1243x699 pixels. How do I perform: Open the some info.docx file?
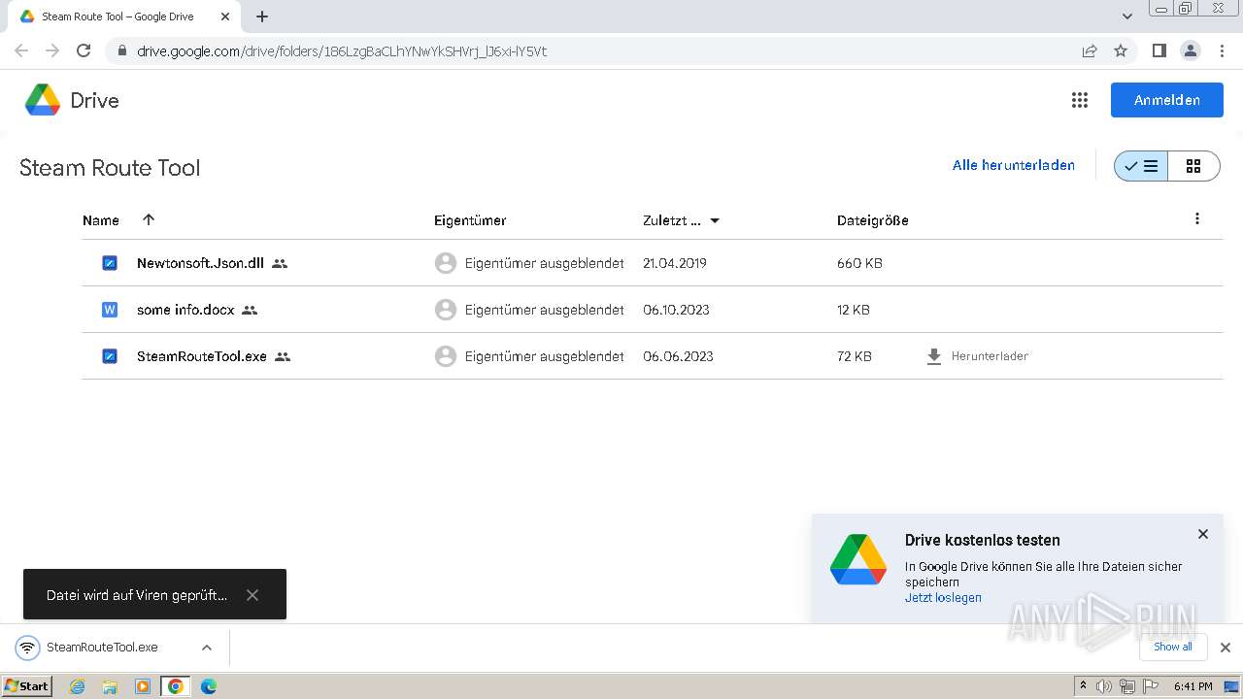click(185, 310)
